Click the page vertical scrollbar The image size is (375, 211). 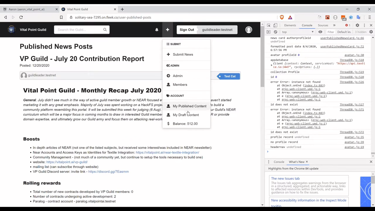coord(262,114)
